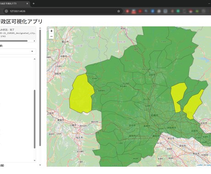Open a new browser tab

click(33, 4)
